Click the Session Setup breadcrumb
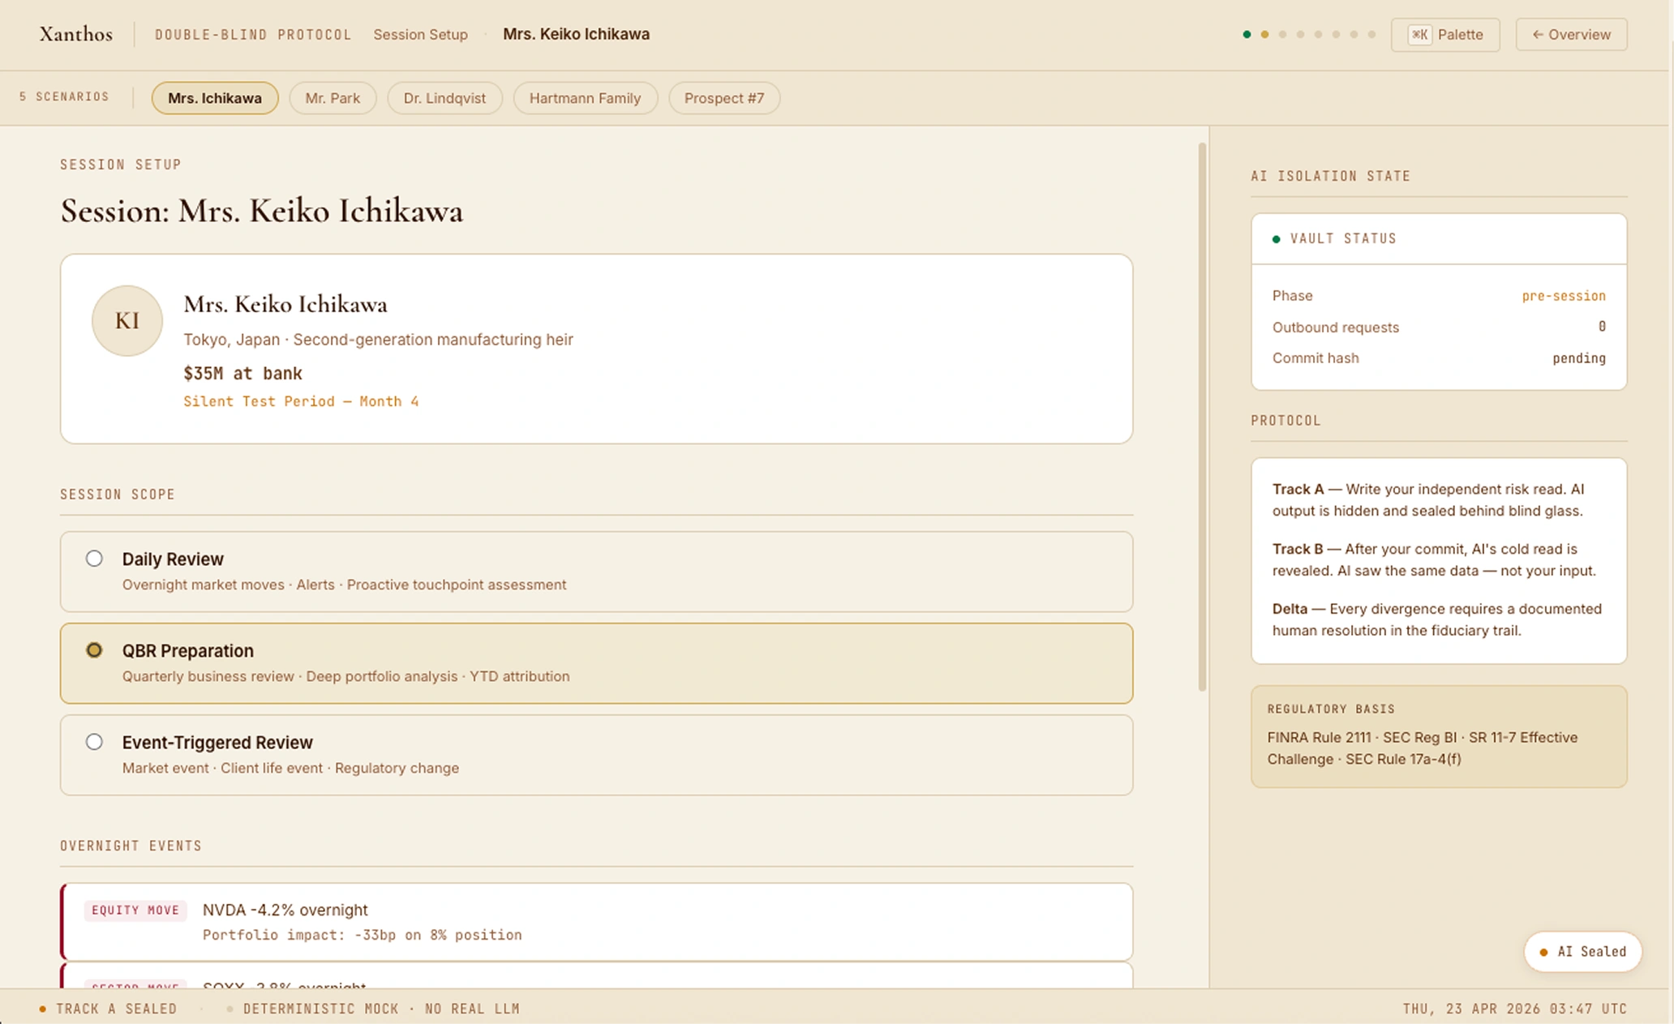Screen dimensions: 1674x1024 coord(420,35)
